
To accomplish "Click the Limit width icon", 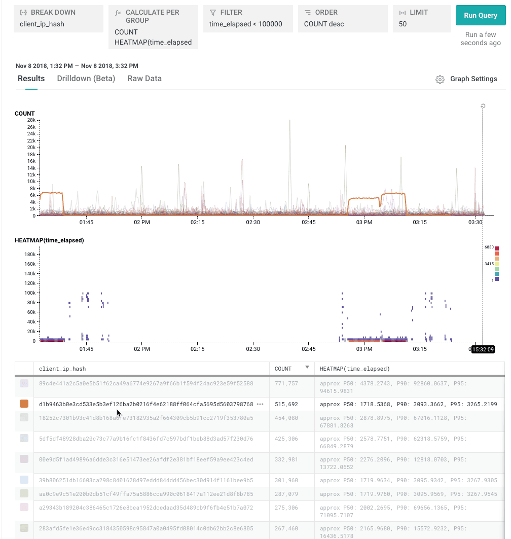I will tap(403, 12).
